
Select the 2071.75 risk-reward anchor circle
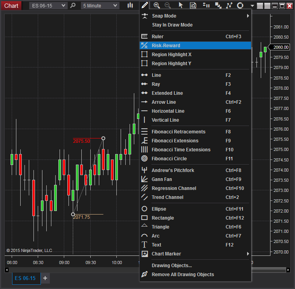pos(73,215)
